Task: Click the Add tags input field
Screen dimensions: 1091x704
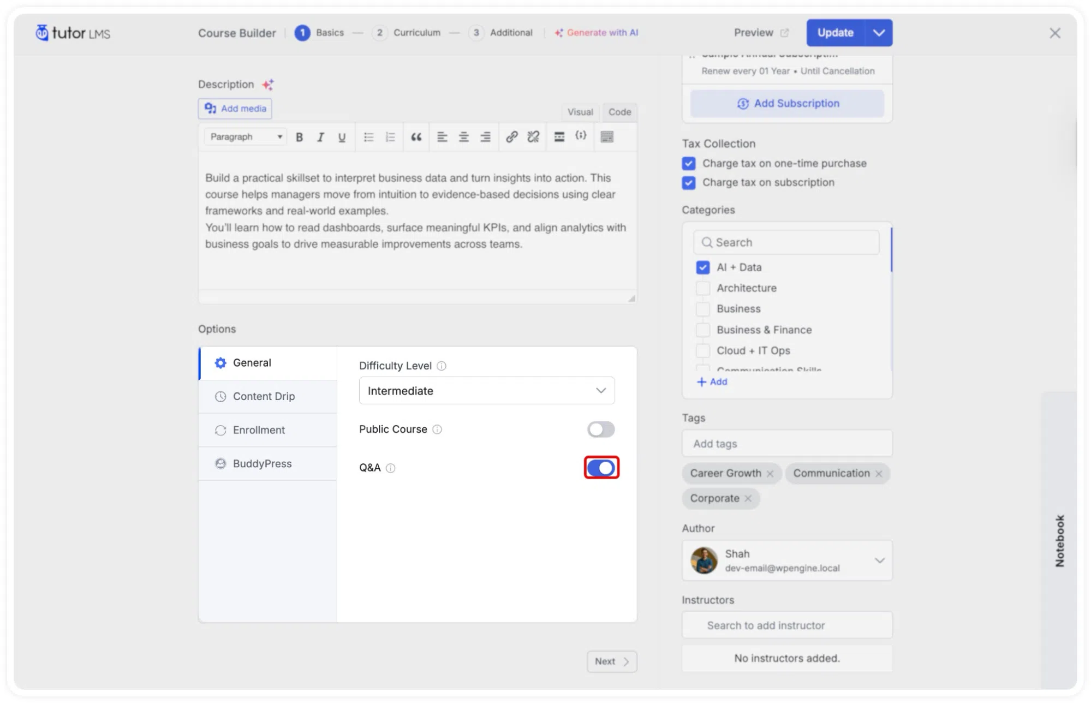Action: coord(787,444)
